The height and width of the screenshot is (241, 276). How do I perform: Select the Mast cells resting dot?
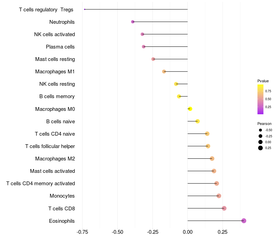[153, 59]
